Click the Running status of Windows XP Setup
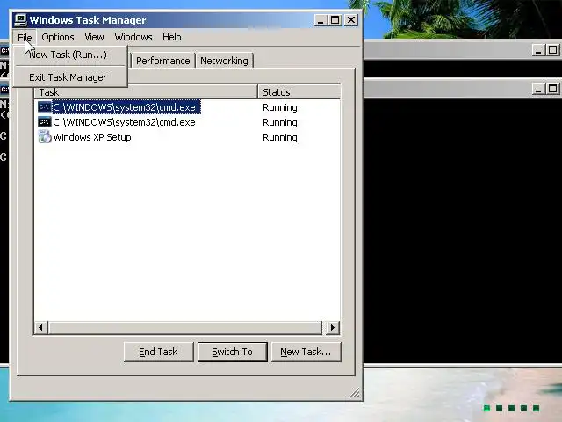Image resolution: width=562 pixels, height=422 pixels. [x=280, y=137]
